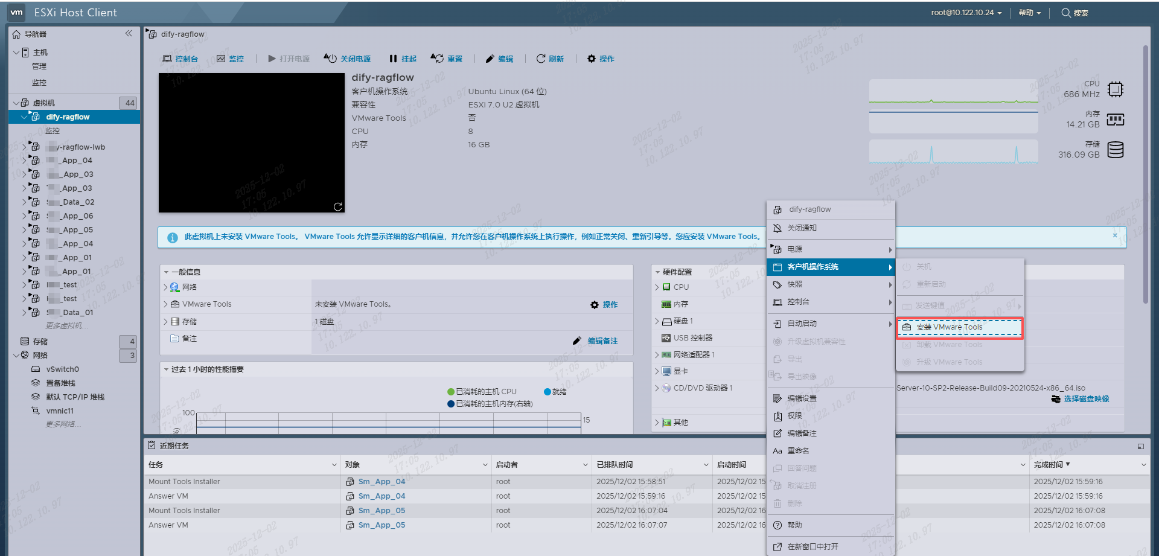This screenshot has width=1159, height=556.
Task: Expand the Data_02 VM tree node
Action: click(25, 202)
